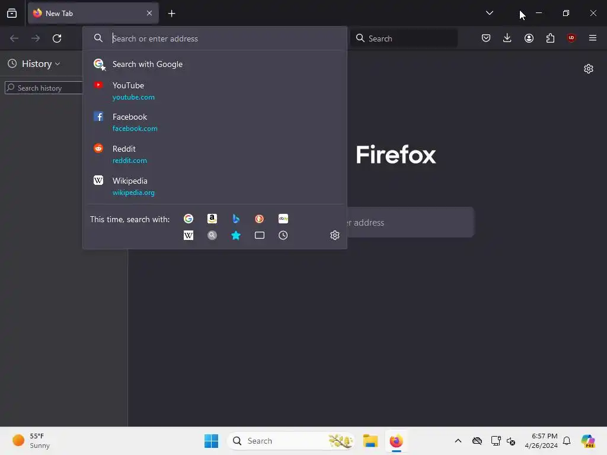607x455 pixels.
Task: Open network status tray icon
Action: coord(496,441)
